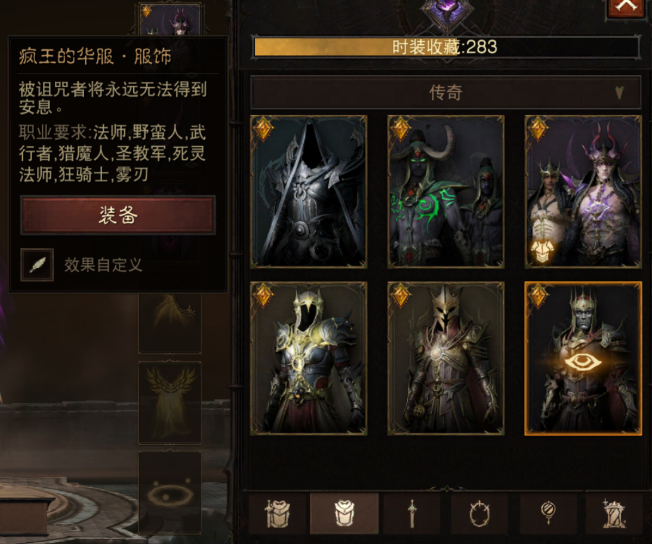The image size is (652, 544).
Task: Expand the 传奇 rarity filter dropdown
Action: pos(446,93)
